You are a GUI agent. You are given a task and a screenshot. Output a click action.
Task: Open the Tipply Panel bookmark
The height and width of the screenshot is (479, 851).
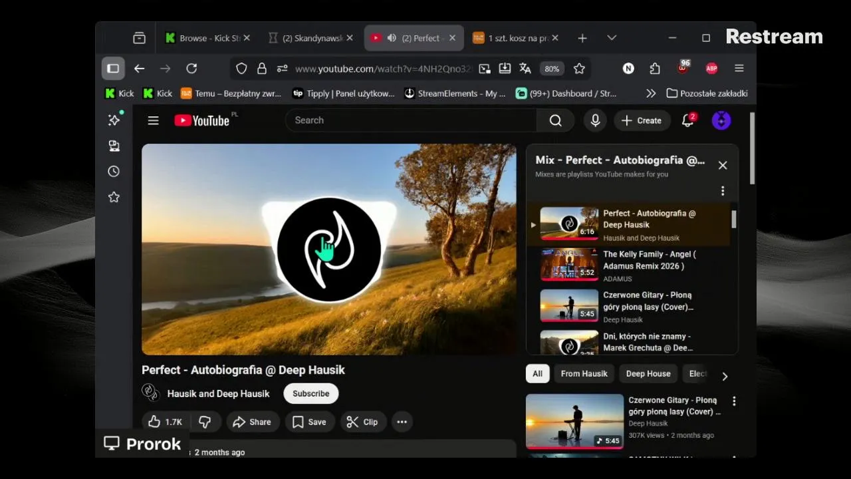click(x=343, y=94)
